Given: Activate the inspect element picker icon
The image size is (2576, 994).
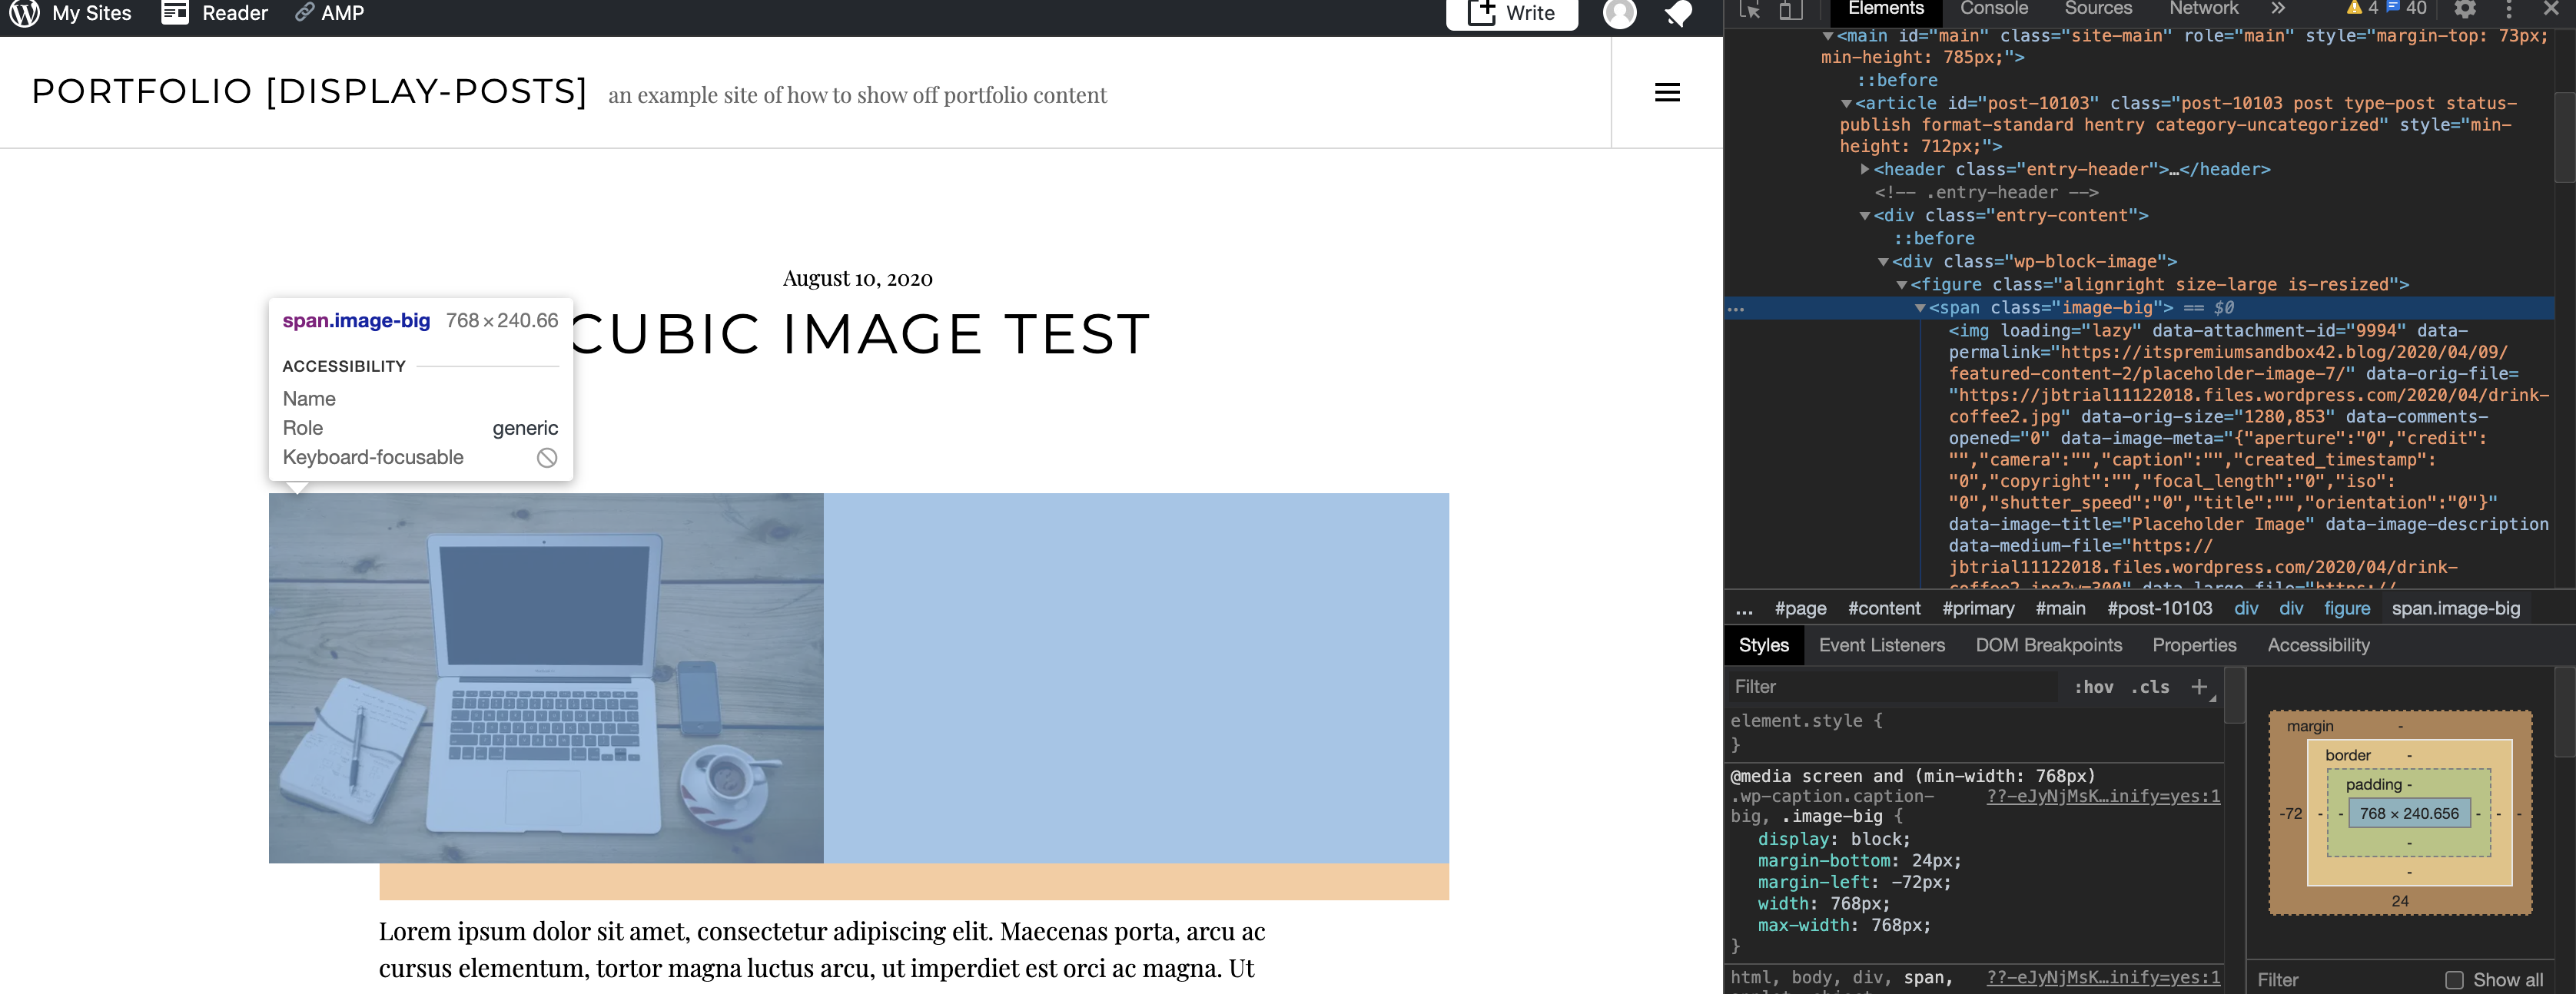Looking at the screenshot, I should pyautogui.click(x=1750, y=10).
